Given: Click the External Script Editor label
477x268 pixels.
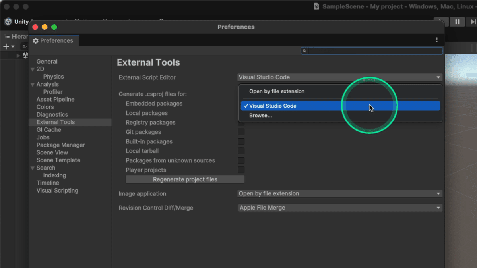Looking at the screenshot, I should 147,77.
